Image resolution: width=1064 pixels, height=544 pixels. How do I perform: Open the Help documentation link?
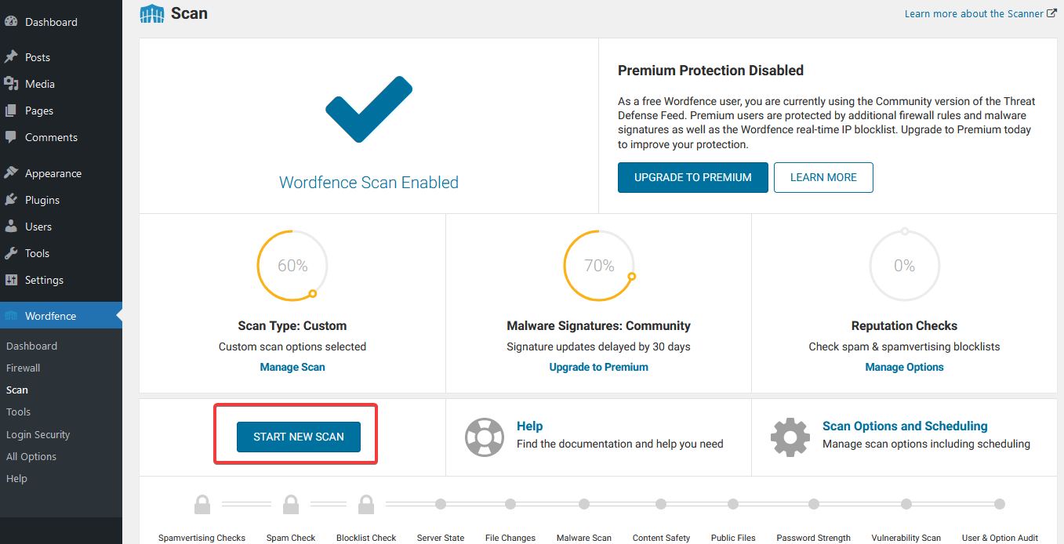529,426
